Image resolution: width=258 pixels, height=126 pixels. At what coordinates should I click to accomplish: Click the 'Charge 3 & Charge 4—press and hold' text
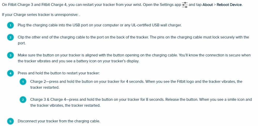[x=141, y=99]
